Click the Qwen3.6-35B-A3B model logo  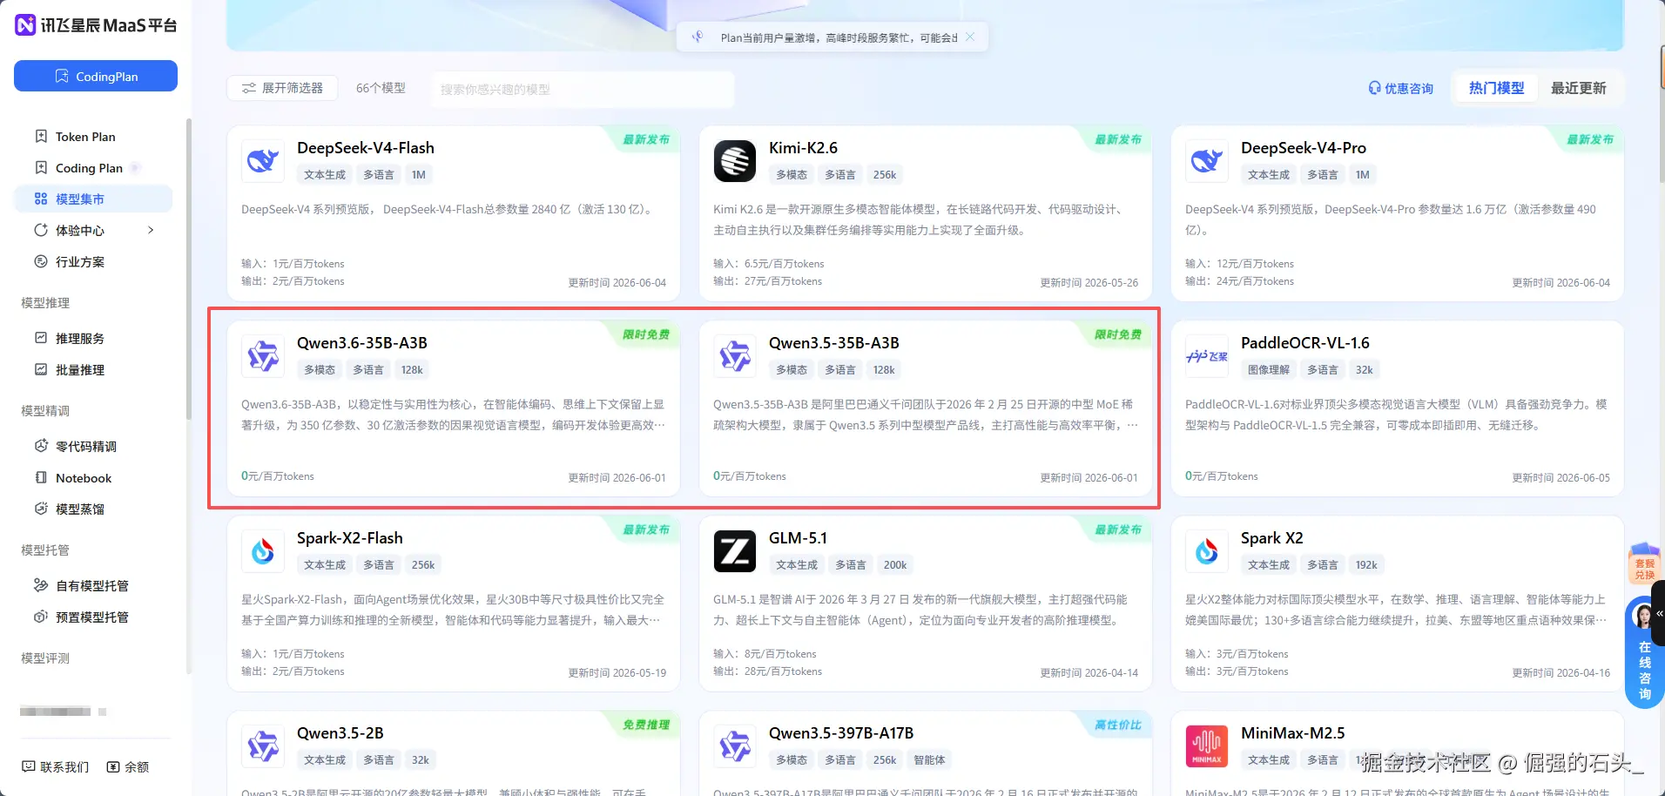coord(263,356)
